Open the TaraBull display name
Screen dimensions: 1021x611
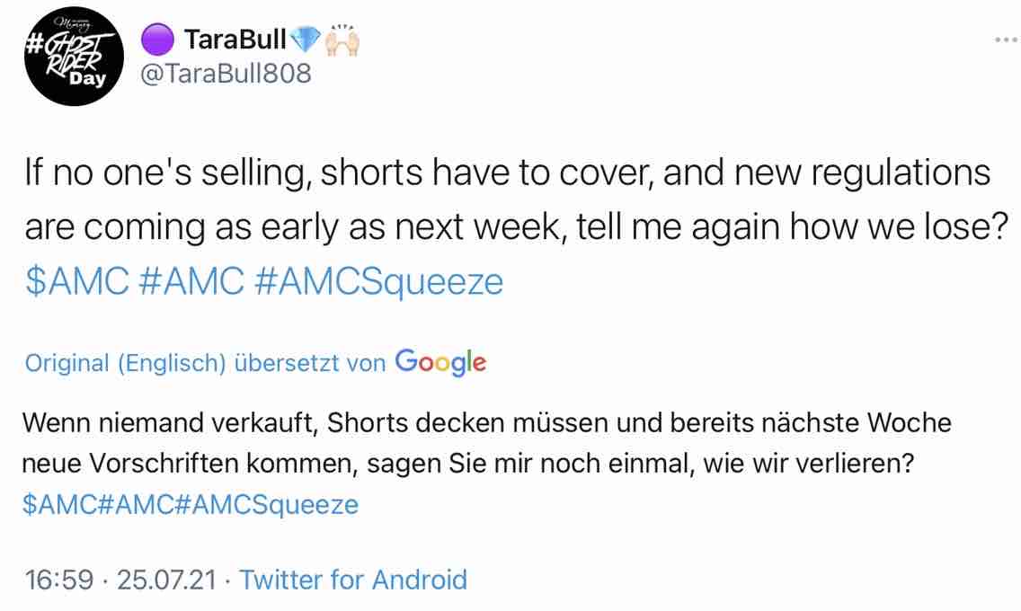tap(235, 39)
